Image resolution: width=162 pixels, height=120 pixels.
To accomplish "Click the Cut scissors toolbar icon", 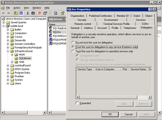I will click(28, 13).
